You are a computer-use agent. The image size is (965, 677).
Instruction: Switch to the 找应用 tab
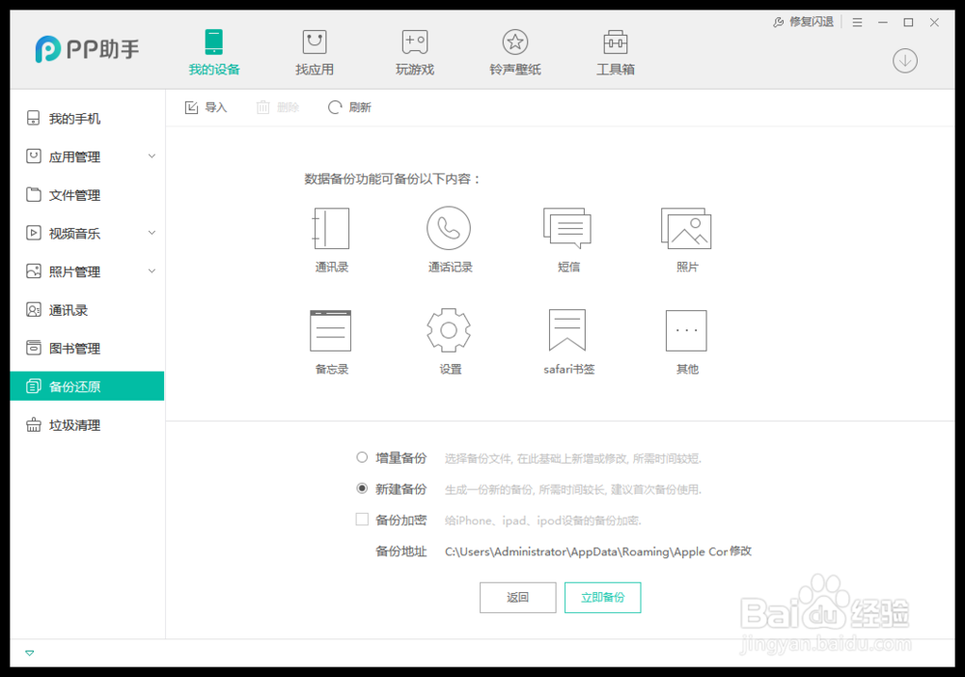coord(314,50)
